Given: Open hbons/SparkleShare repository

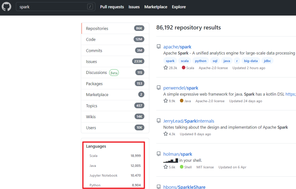Looking at the screenshot, I should [x=184, y=187].
